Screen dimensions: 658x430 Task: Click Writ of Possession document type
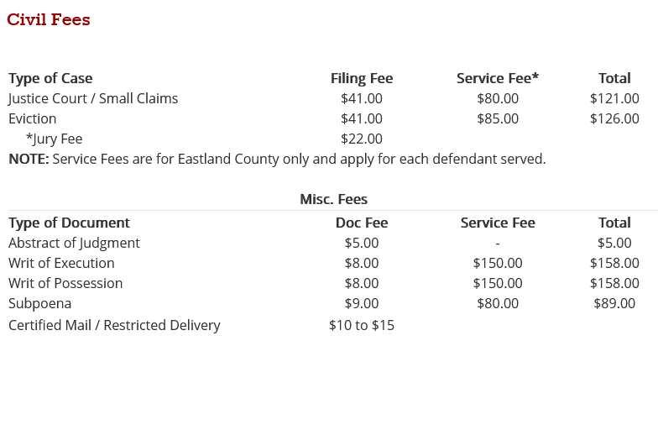click(65, 283)
